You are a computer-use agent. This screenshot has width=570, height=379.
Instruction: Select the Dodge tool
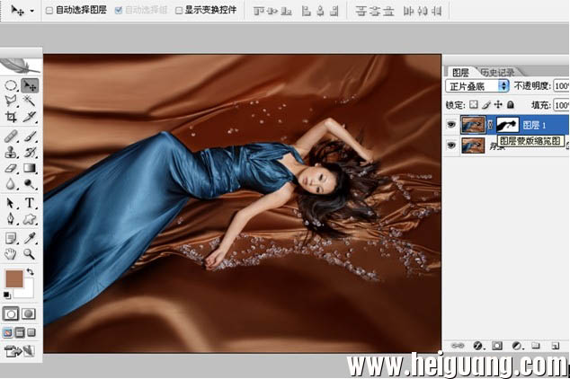(30, 184)
